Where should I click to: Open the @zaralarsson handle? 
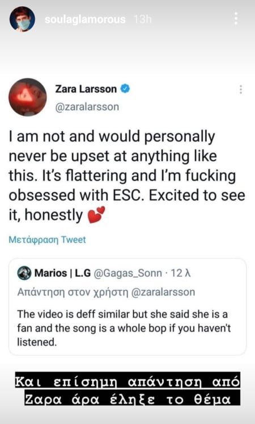coord(87,107)
